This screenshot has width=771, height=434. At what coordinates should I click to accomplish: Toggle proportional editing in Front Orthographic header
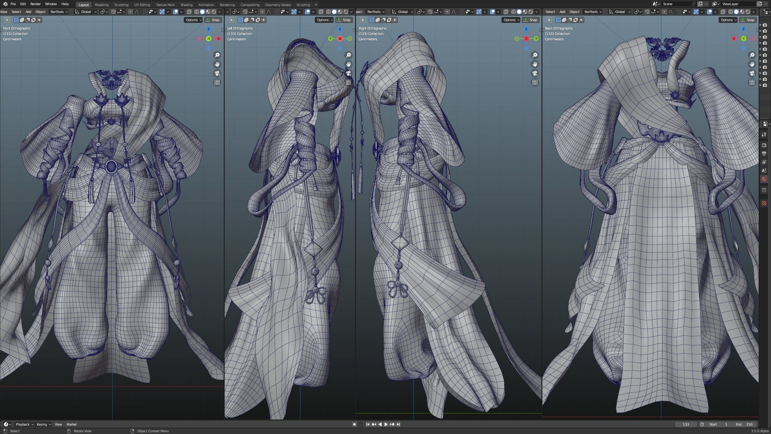(x=130, y=12)
